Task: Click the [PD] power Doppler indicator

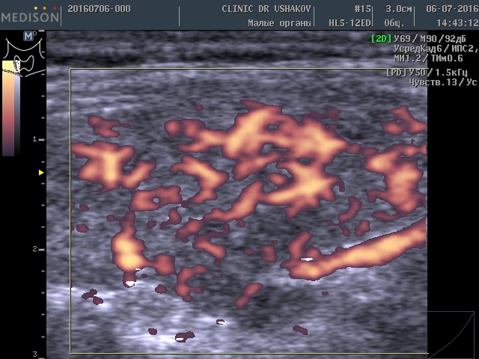Action: [394, 72]
